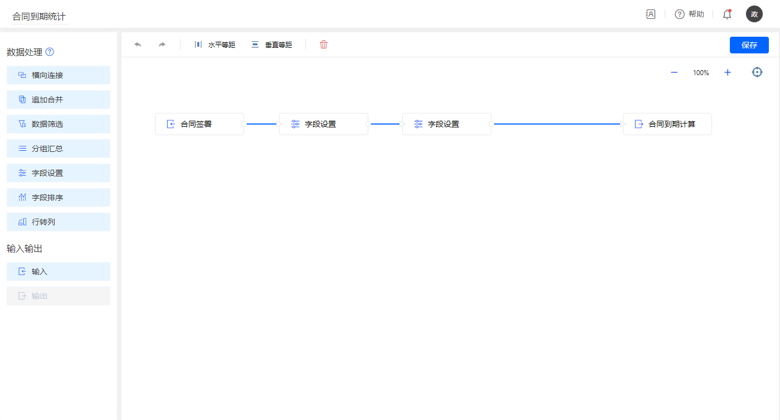The width and height of the screenshot is (780, 420).
Task: Click the red trash delete icon
Action: point(324,45)
